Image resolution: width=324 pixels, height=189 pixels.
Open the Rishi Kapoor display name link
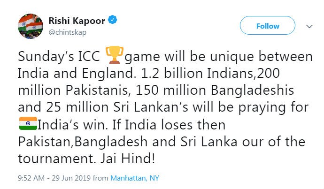pos(77,20)
